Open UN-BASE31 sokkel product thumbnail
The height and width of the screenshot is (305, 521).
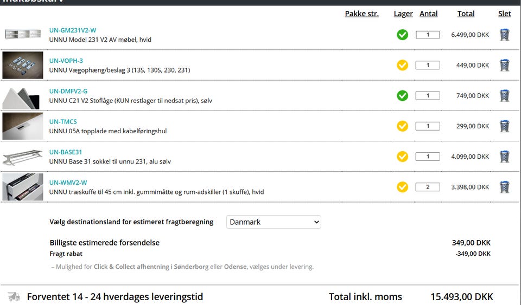(23, 157)
